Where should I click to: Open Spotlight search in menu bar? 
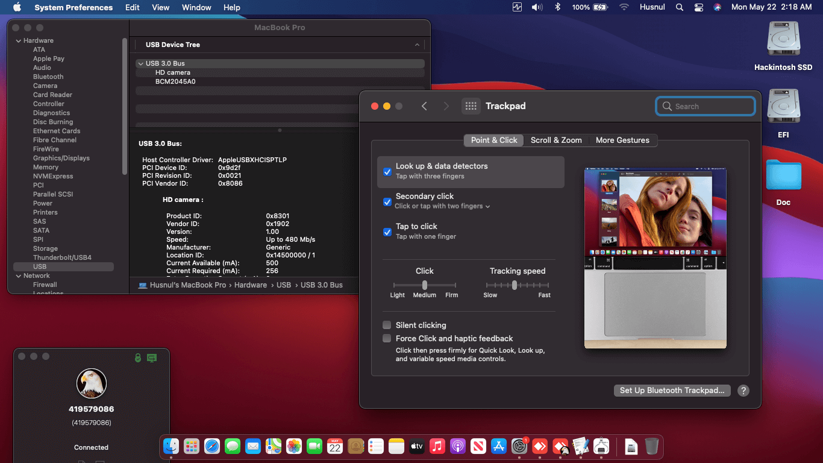point(680,7)
